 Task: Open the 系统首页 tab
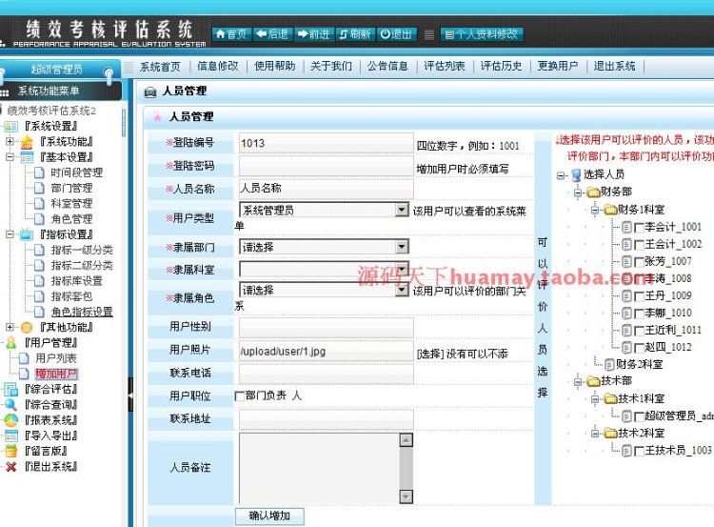click(160, 67)
